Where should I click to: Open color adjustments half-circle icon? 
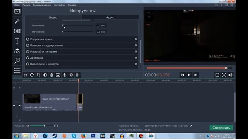pos(45,75)
